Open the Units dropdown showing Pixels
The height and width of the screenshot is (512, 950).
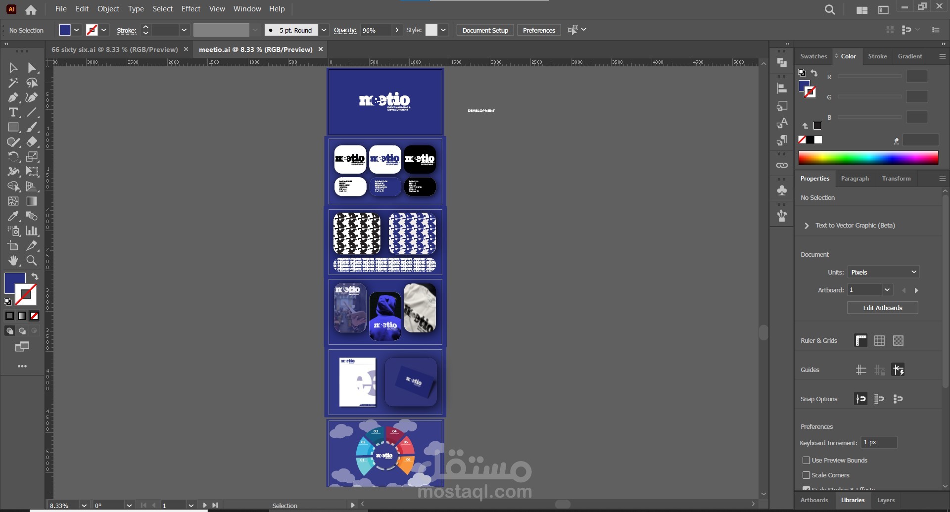(x=883, y=272)
